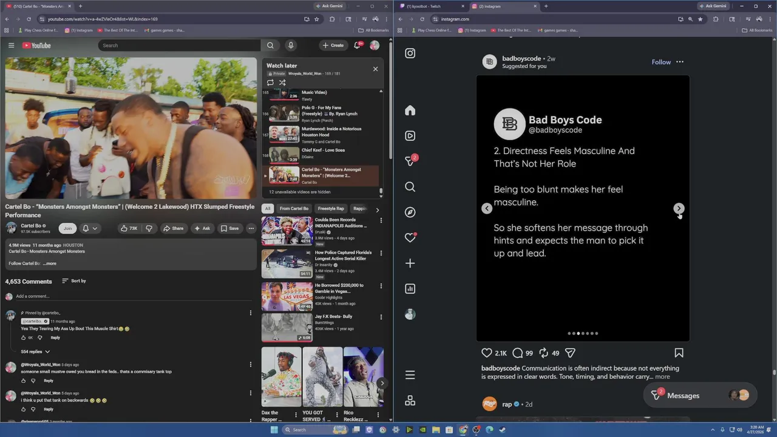Open Chief Keef - Love Sosa playlist item

pyautogui.click(x=322, y=154)
